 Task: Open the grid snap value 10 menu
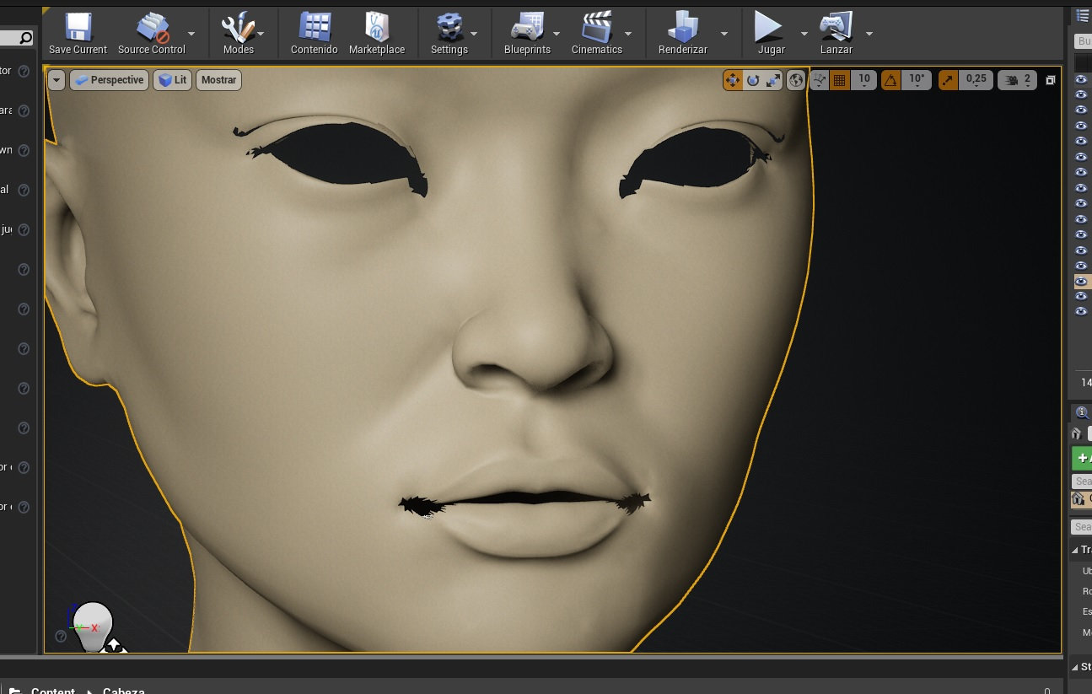(864, 80)
